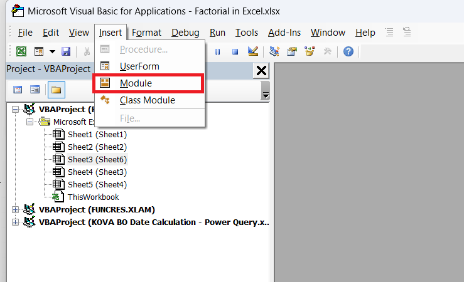Click the Class Module icon in Insert menu
This screenshot has width=464, height=282.
tap(105, 100)
